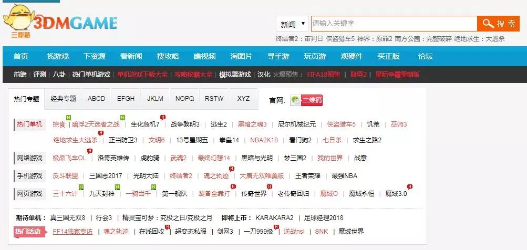Image resolution: width=527 pixels, height=250 pixels.
Task: Open the 找游戏 navigation item
Action: pos(57,56)
